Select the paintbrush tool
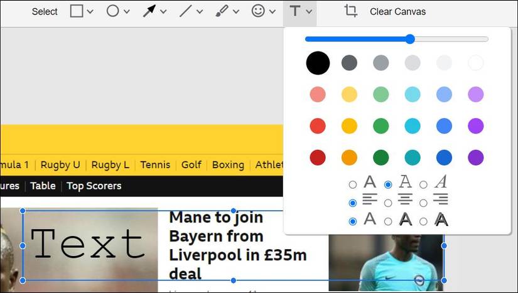Image resolution: width=518 pixels, height=293 pixels. [222, 11]
